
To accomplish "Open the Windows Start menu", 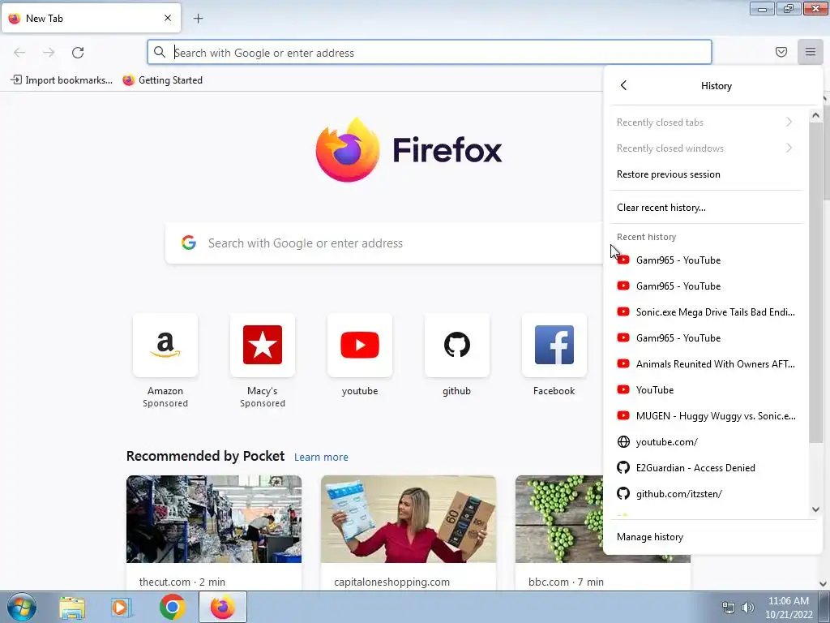I will 22,607.
